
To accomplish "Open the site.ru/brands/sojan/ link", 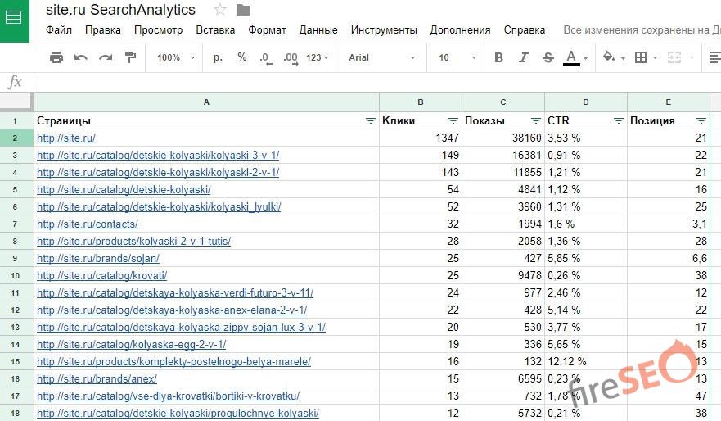I will coord(97,258).
